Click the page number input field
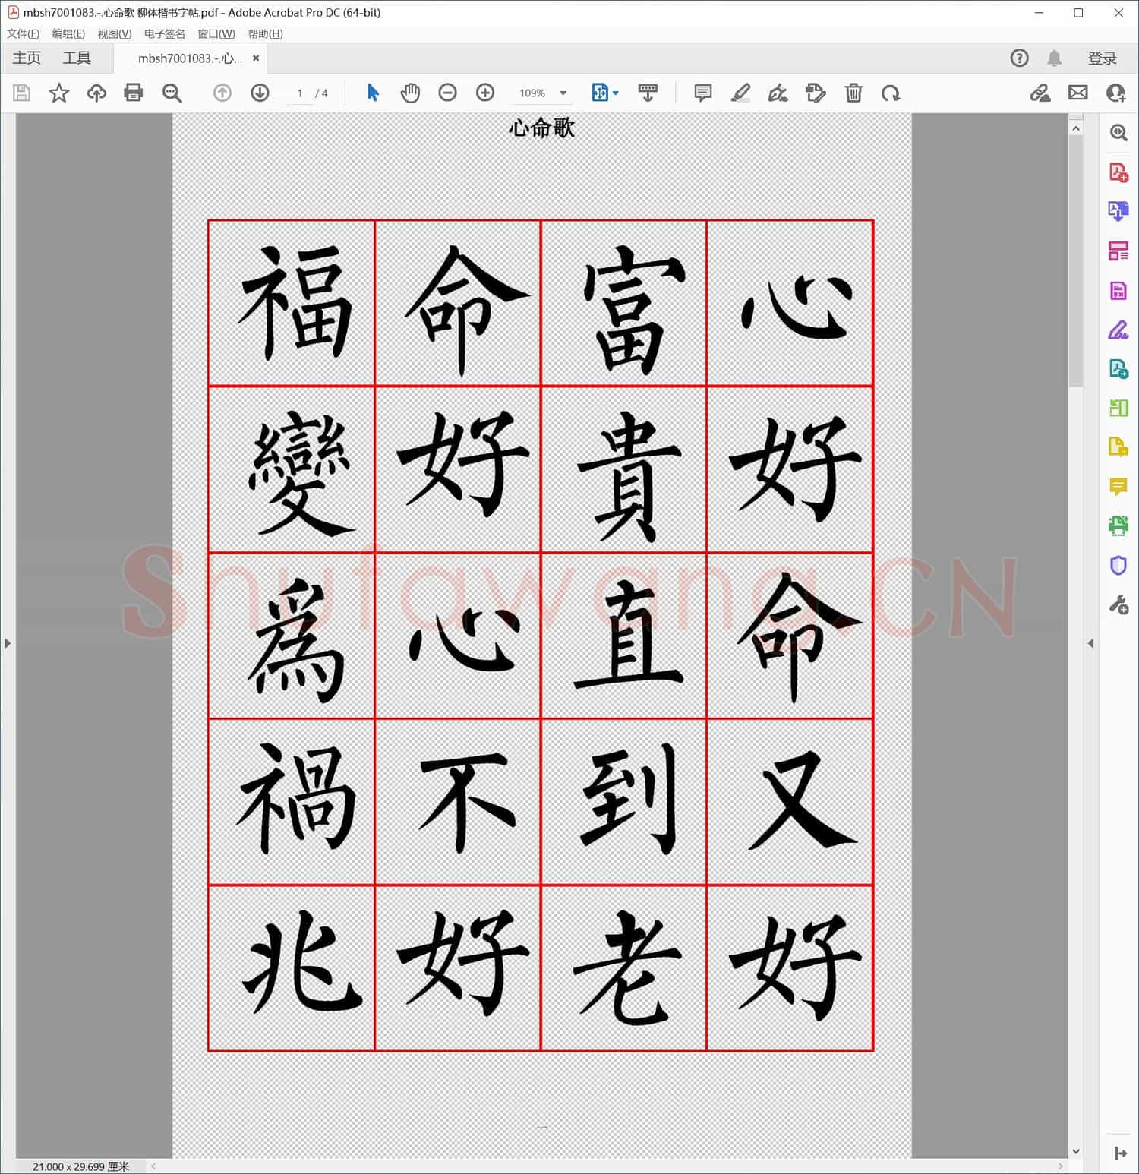Image resolution: width=1139 pixels, height=1174 pixels. point(300,93)
